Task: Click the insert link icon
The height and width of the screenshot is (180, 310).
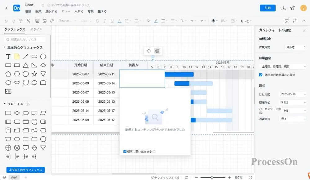Action: [x=52, y=21]
